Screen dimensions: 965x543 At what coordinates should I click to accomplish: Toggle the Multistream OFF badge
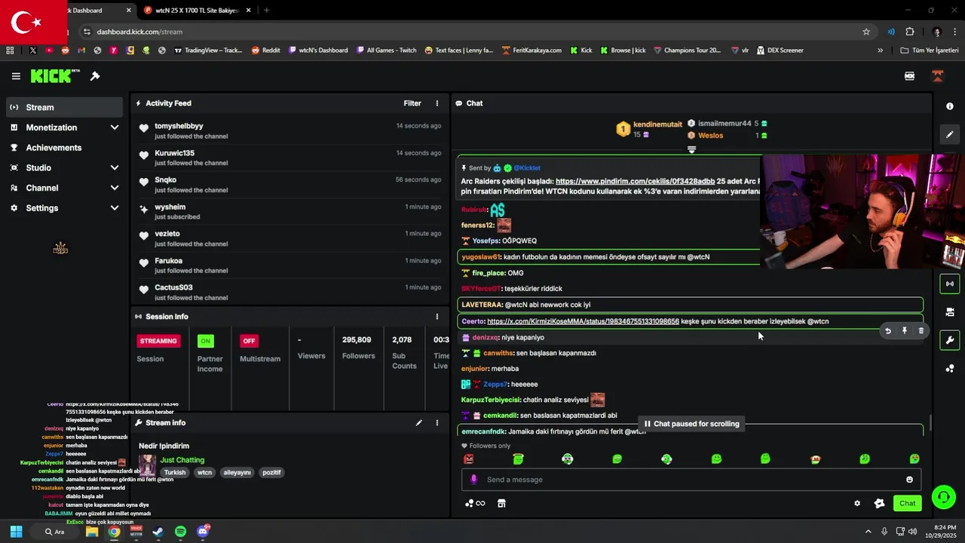click(x=249, y=341)
